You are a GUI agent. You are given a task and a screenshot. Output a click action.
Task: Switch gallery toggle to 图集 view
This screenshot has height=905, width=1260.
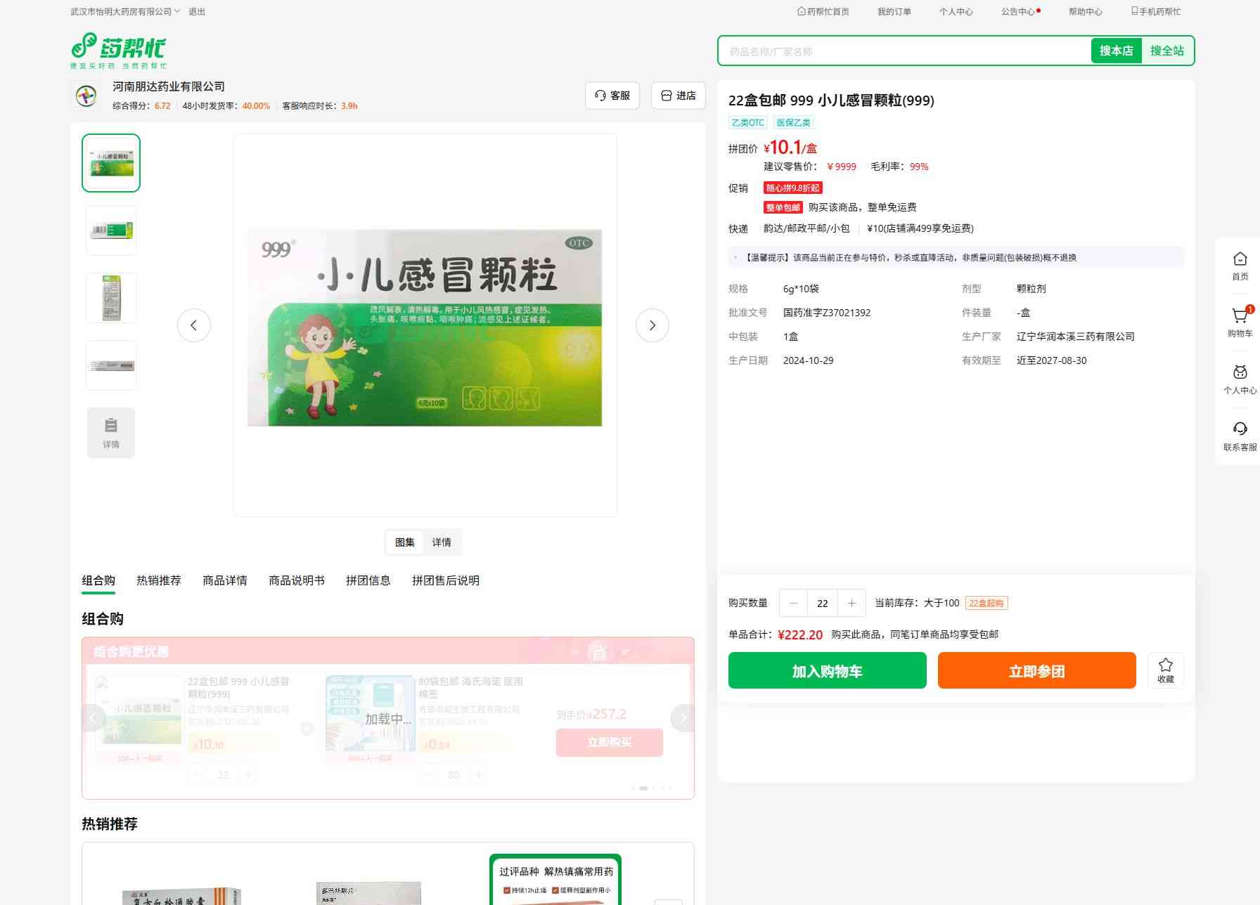click(405, 542)
